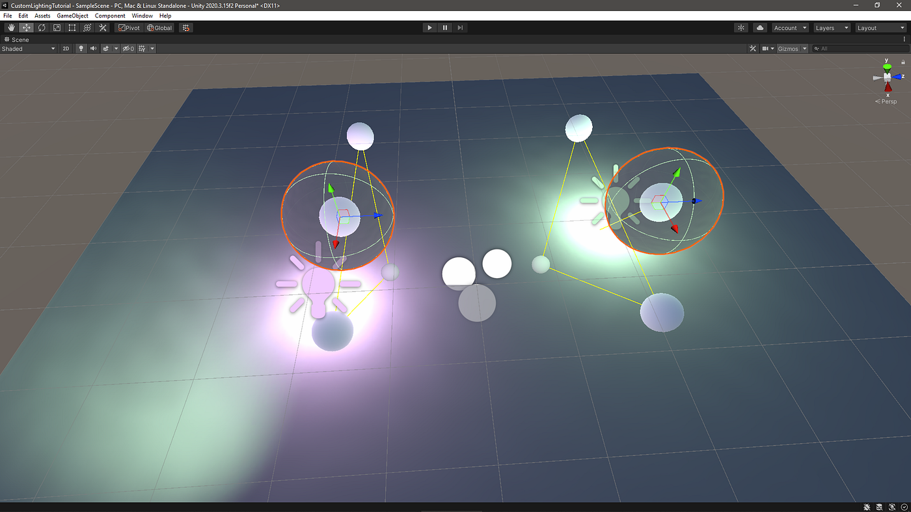Toggle scene audio with the speaker icon
911x512 pixels.
coord(92,48)
